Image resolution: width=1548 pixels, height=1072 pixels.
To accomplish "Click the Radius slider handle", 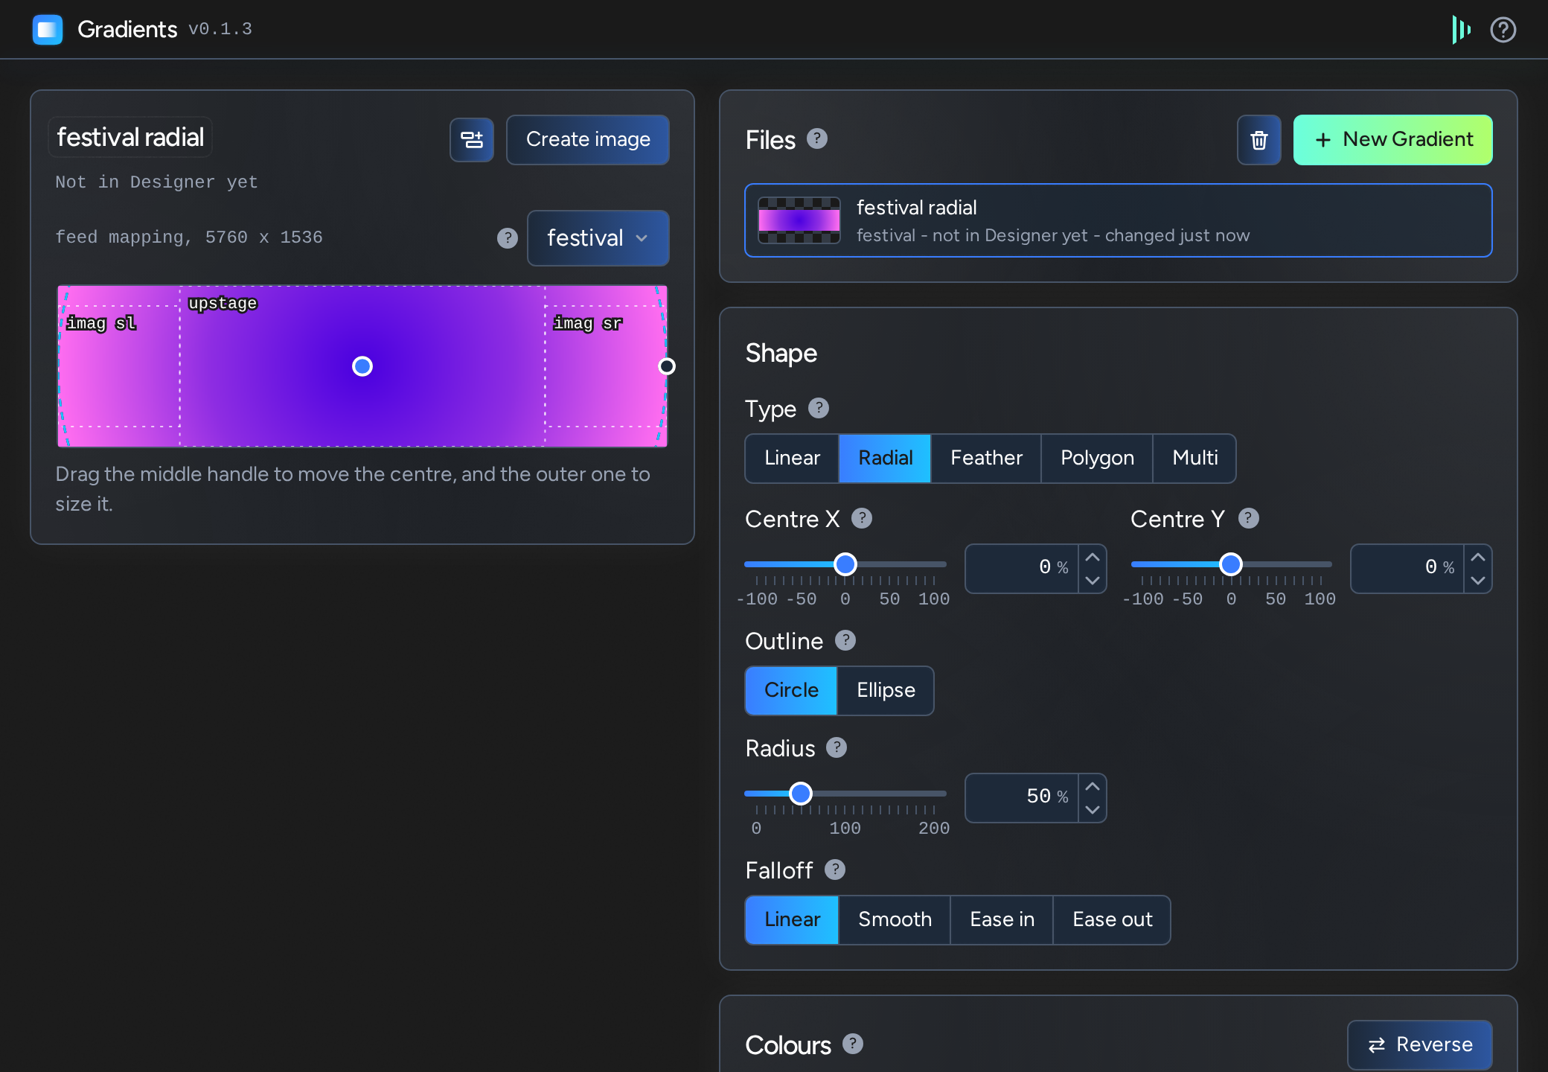I will pyautogui.click(x=800, y=794).
